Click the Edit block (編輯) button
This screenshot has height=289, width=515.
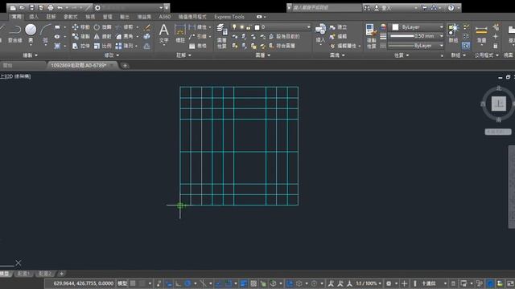[338, 36]
